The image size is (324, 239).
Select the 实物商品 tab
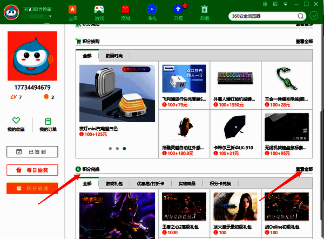click(x=187, y=183)
